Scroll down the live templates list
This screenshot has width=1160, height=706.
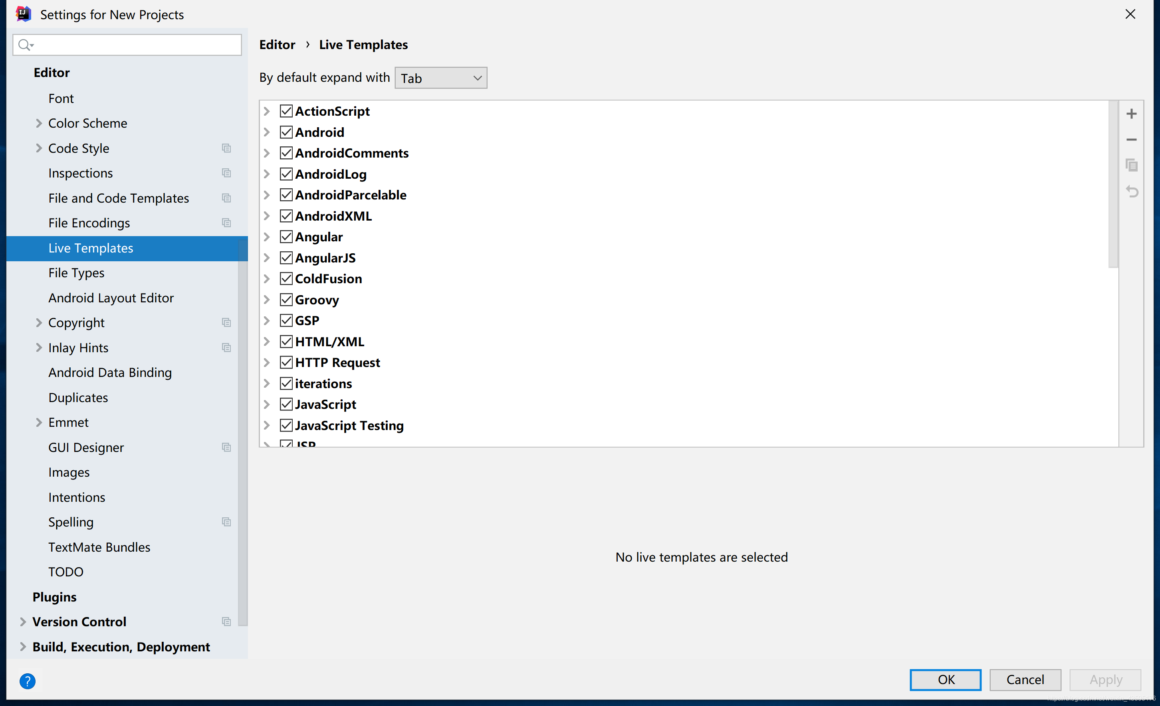pos(1113,373)
